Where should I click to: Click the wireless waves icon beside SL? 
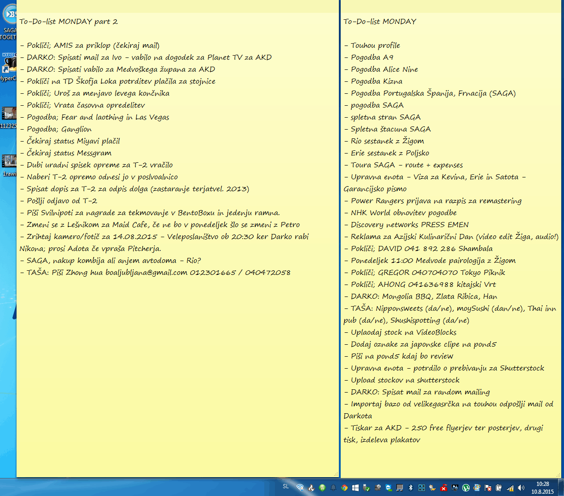pos(300,488)
